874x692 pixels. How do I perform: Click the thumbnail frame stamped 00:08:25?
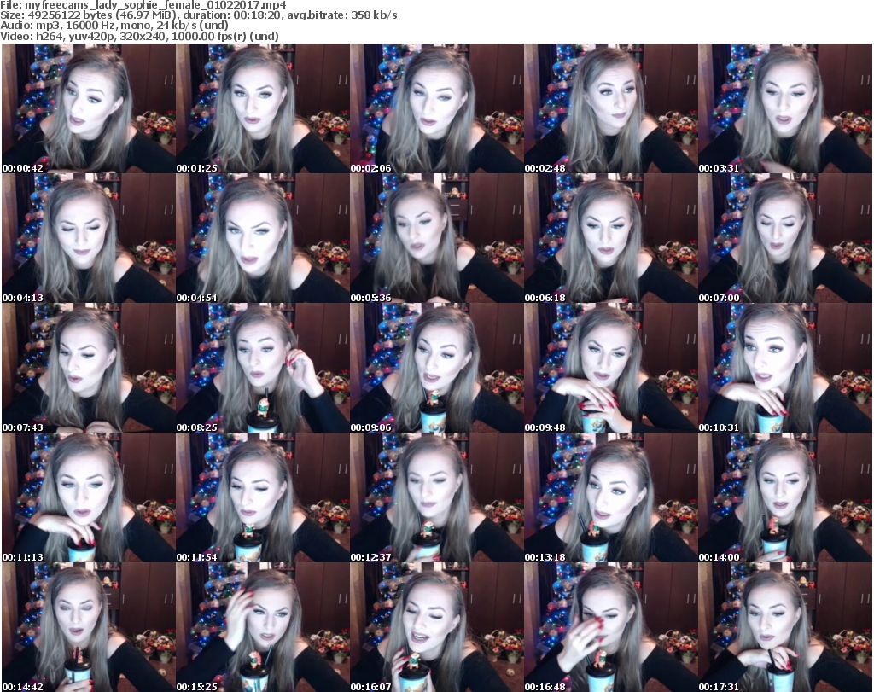[263, 368]
